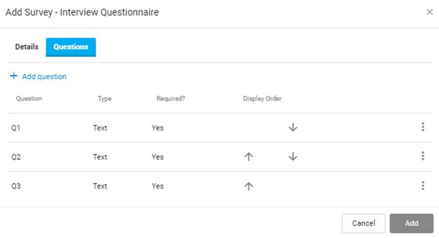This screenshot has width=439, height=238.
Task: Click the Question column header
Action: click(29, 99)
